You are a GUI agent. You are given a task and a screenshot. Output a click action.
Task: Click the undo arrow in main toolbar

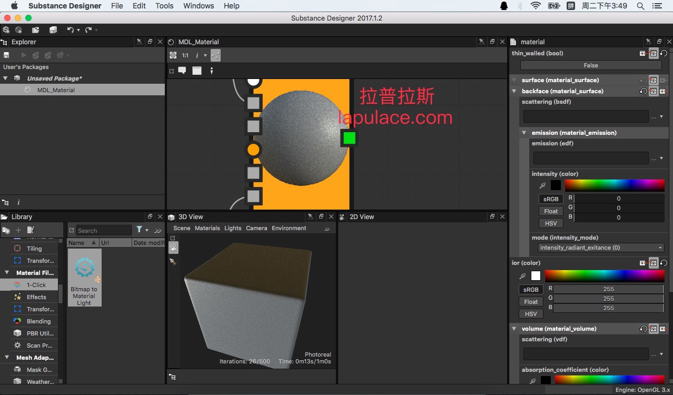click(70, 30)
